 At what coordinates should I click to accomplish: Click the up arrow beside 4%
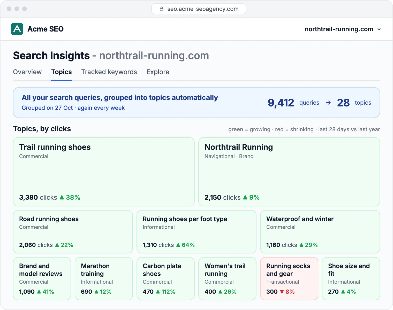click(x=343, y=292)
